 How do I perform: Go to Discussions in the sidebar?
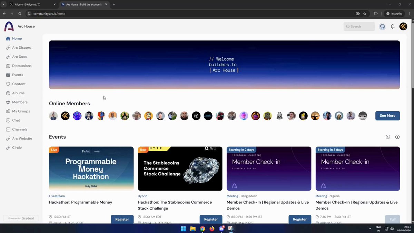(x=19, y=66)
